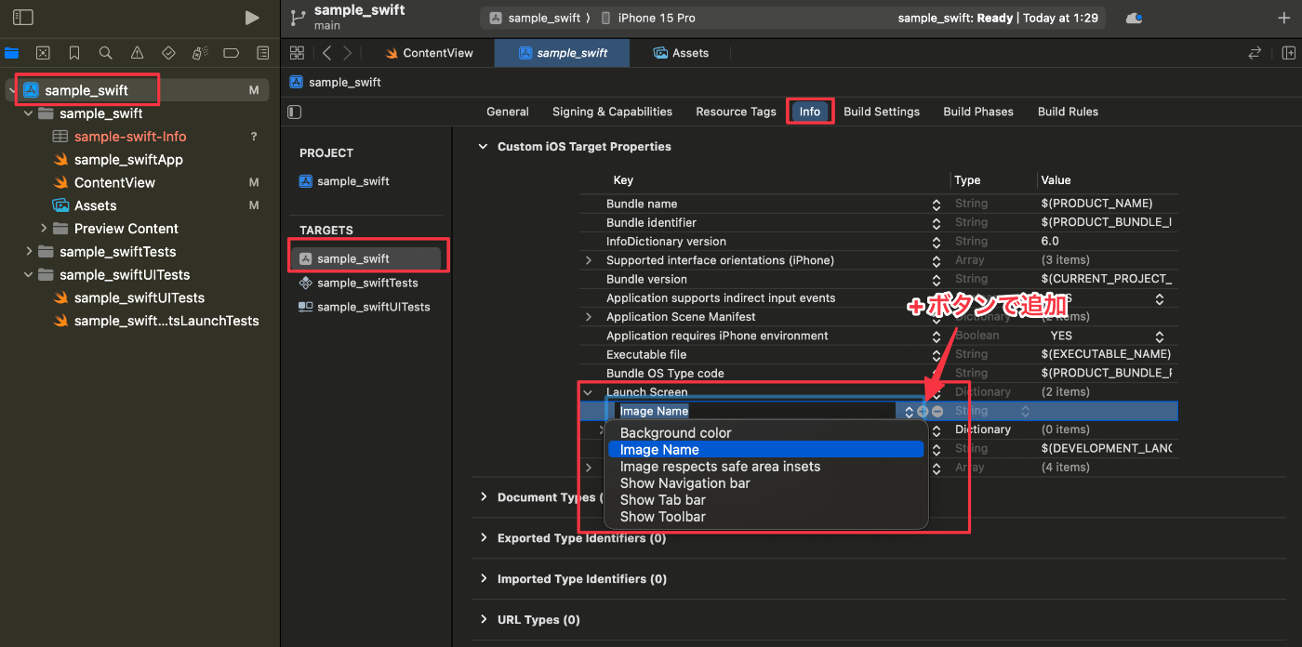This screenshot has height=647, width=1302.
Task: Open sample-swift-Info file in navigator
Action: click(x=130, y=137)
